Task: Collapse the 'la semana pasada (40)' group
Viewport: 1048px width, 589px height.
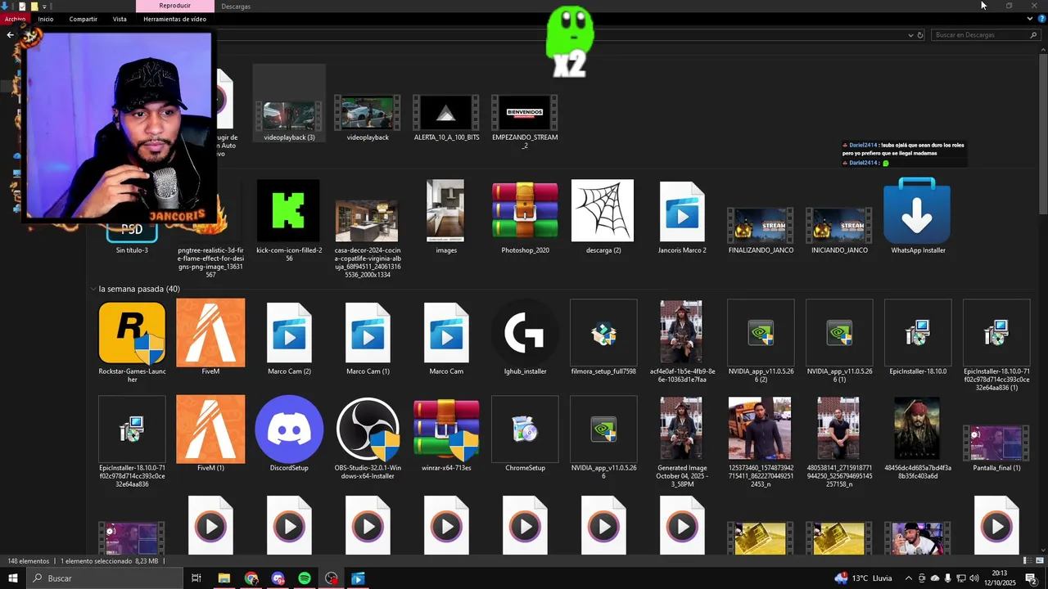Action: pyautogui.click(x=93, y=289)
